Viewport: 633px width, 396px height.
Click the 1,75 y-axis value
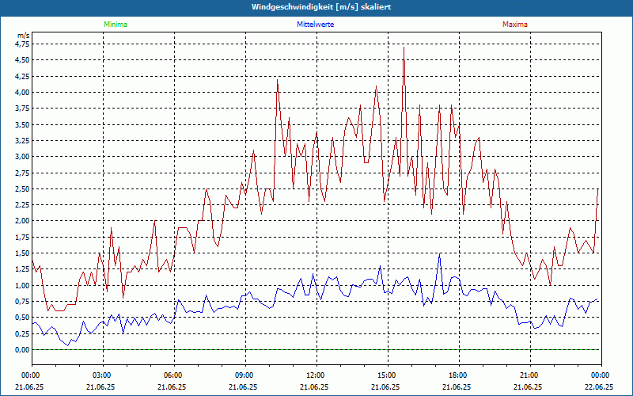(x=23, y=237)
